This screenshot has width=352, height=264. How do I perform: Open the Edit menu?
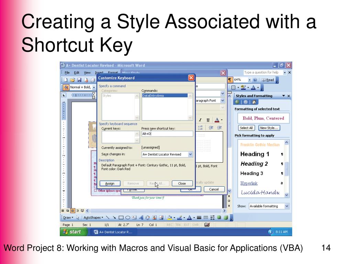(77, 73)
